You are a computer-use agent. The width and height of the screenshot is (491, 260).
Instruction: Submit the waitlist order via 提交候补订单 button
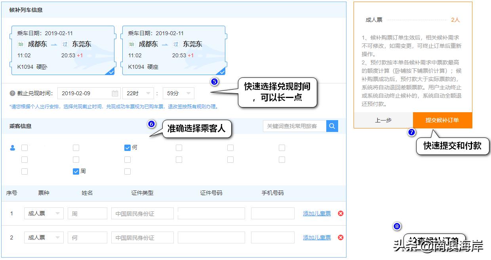[x=442, y=120]
